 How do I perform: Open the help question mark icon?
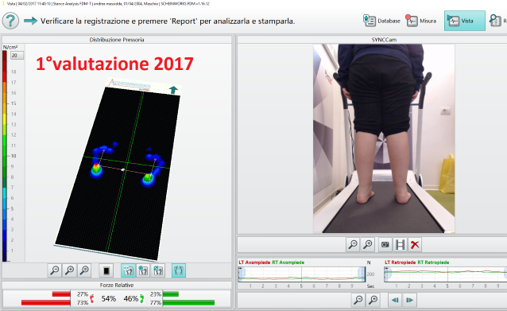tap(10, 21)
